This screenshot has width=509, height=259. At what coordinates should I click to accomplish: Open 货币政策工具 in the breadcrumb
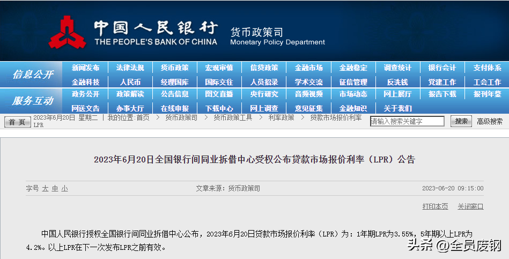pos(233,118)
